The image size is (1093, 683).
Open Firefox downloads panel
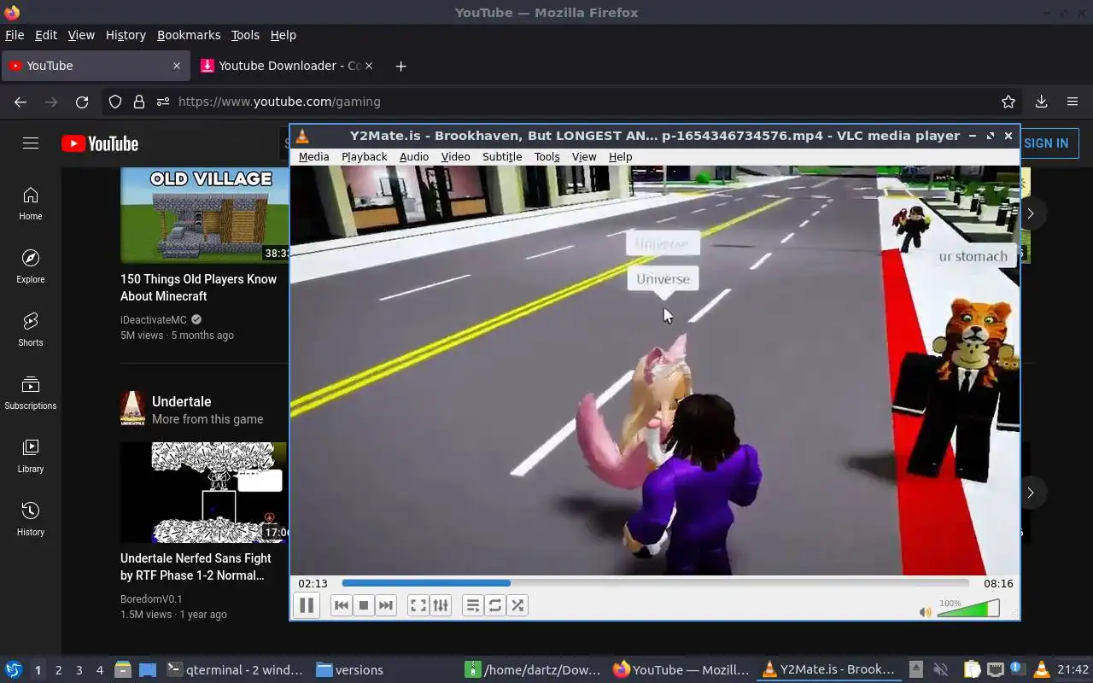tap(1041, 102)
